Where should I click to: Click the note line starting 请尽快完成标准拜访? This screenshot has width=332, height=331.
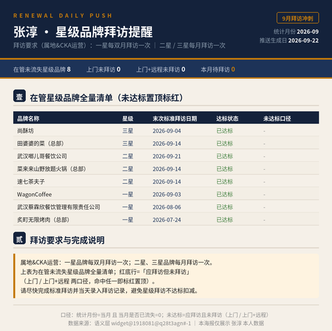110,291
